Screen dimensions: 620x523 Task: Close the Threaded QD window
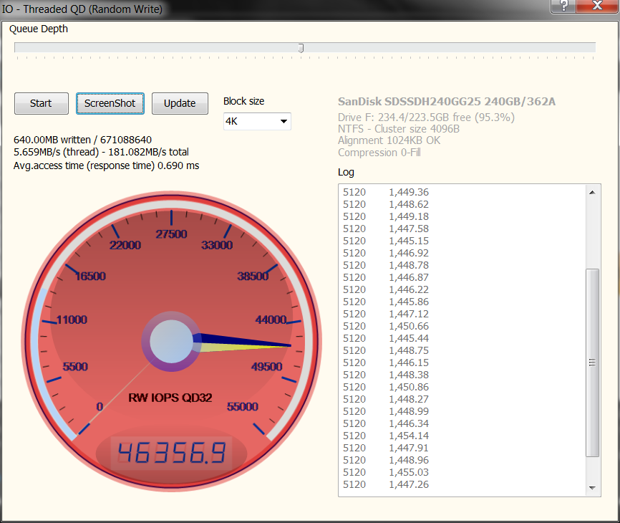point(599,6)
